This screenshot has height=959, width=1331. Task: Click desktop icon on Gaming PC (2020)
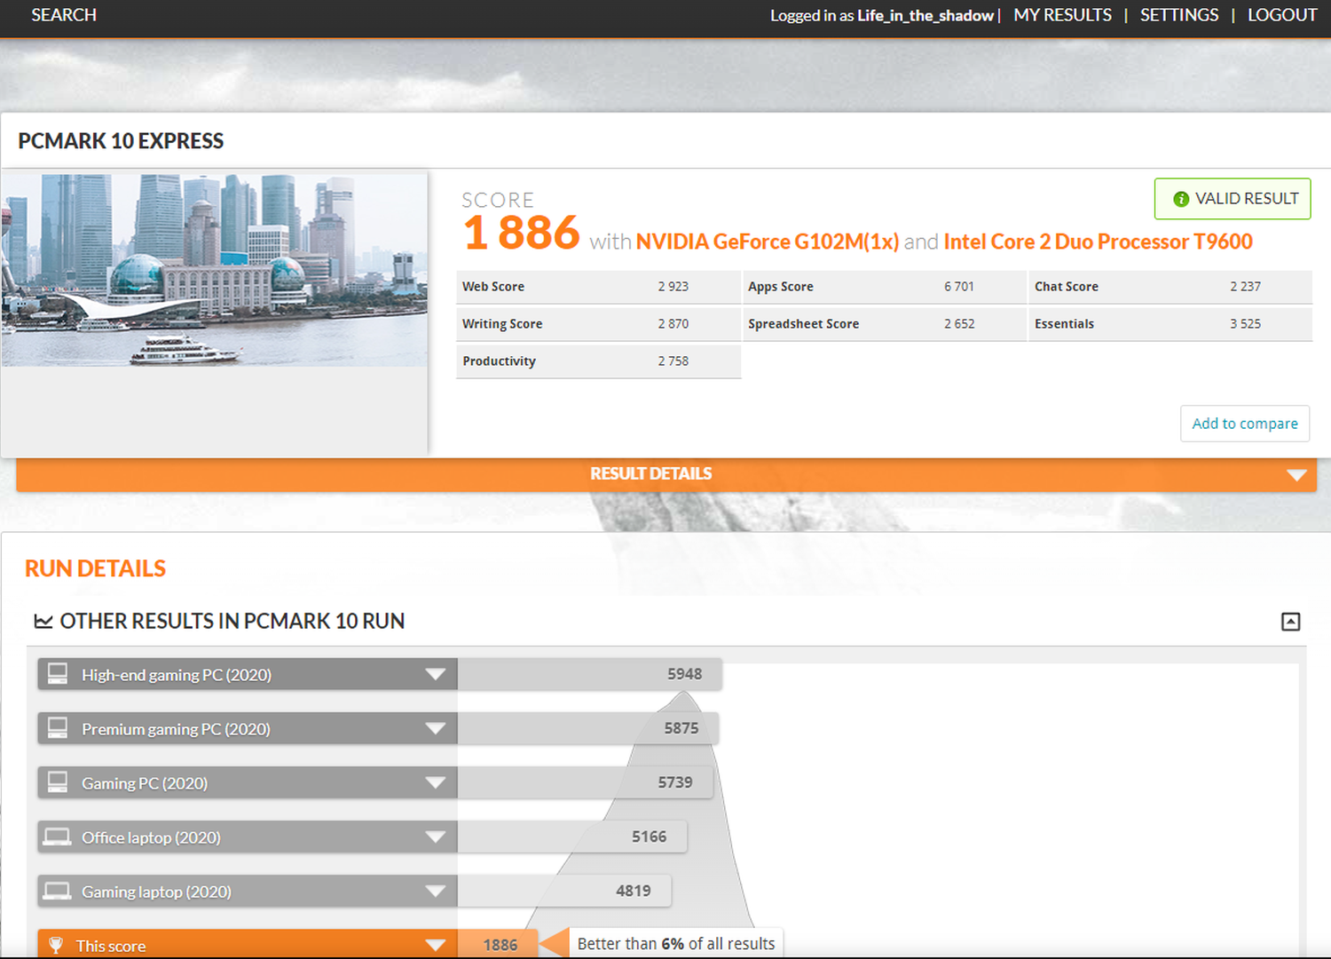tap(58, 782)
